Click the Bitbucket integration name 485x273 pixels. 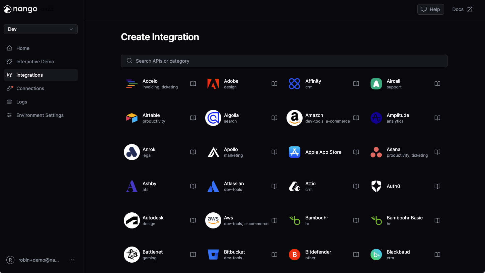pyautogui.click(x=235, y=252)
